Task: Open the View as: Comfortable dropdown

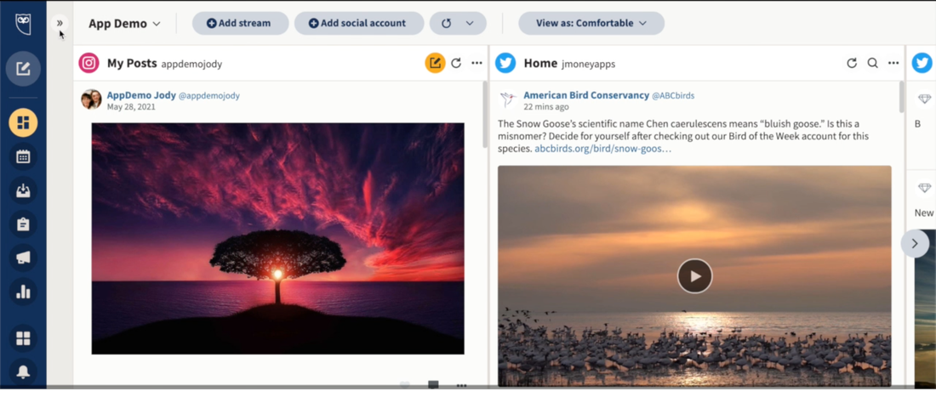Action: tap(591, 24)
